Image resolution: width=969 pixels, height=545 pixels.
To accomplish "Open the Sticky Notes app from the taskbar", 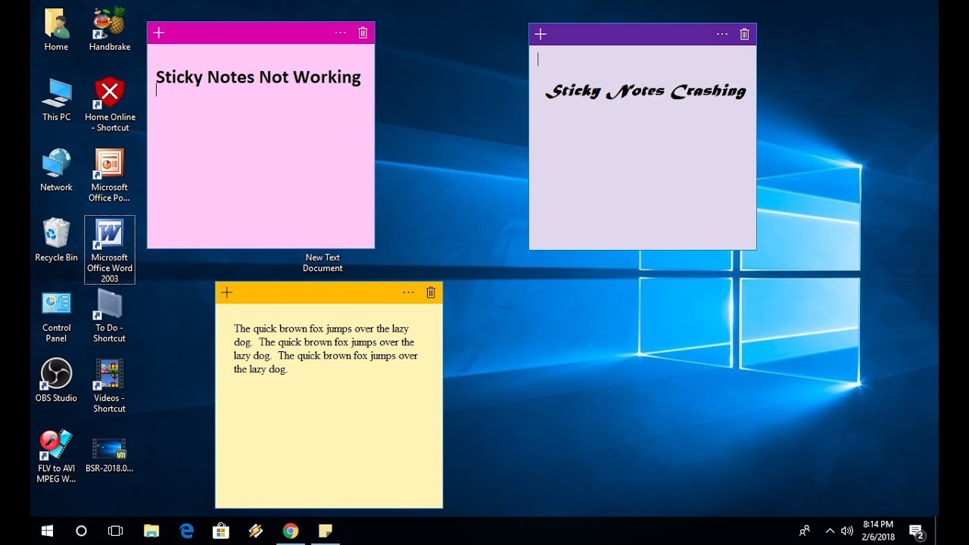I will point(326,531).
